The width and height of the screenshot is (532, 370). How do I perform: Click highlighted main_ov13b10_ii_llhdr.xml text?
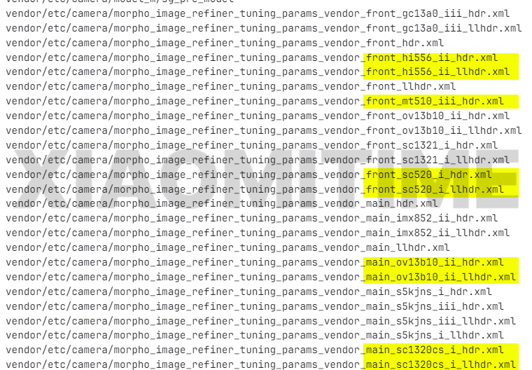(x=441, y=277)
